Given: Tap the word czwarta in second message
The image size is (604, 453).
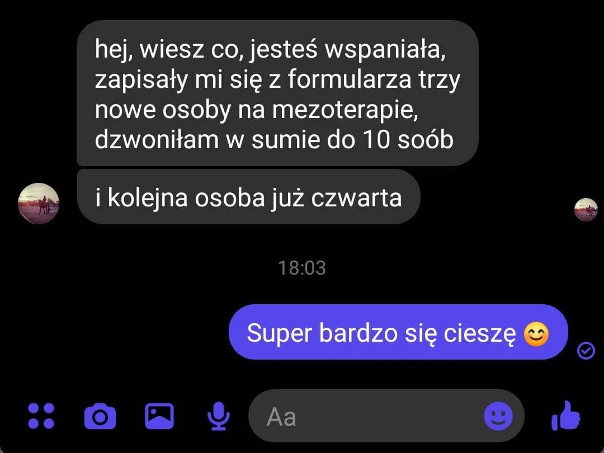Looking at the screenshot, I should coord(356,198).
